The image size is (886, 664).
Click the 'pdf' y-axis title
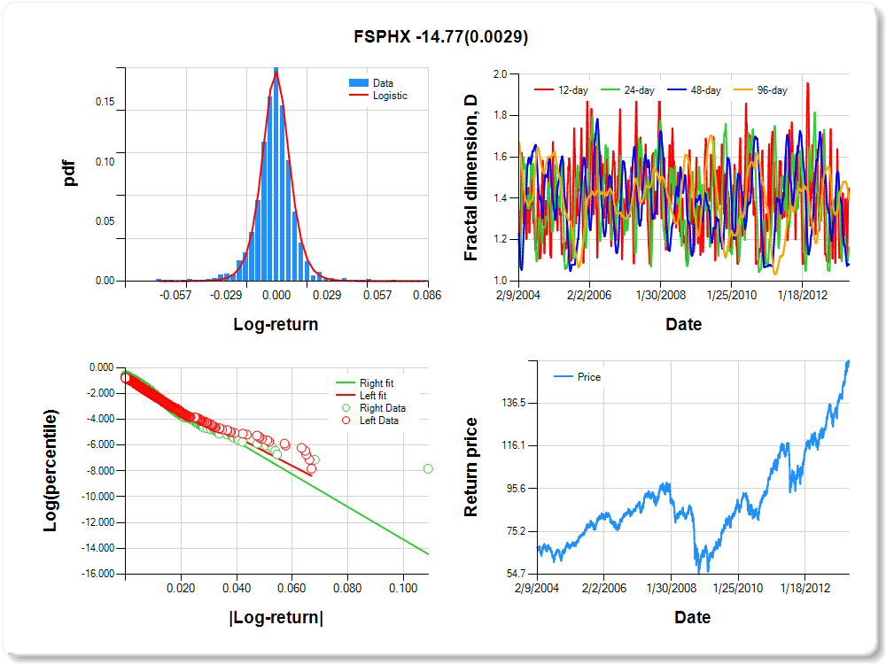[69, 174]
